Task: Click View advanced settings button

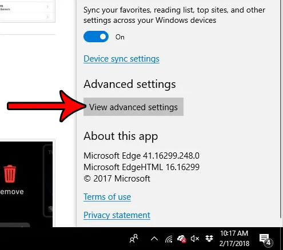Action: (133, 107)
